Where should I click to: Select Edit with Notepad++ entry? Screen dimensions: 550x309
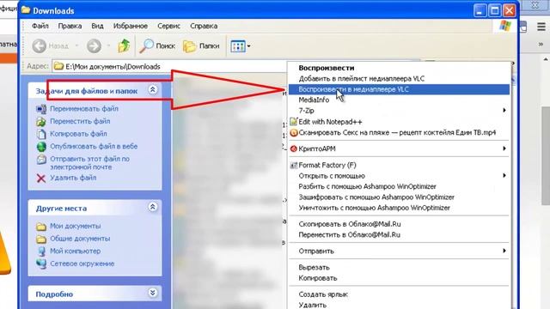click(x=399, y=122)
